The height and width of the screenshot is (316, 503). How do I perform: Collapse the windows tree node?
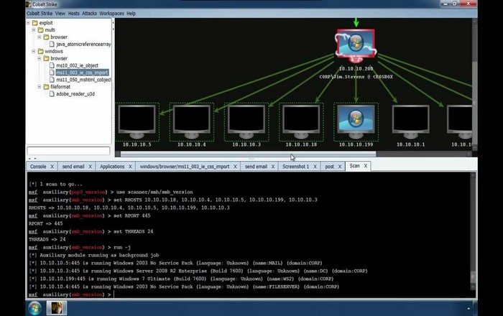(34, 51)
